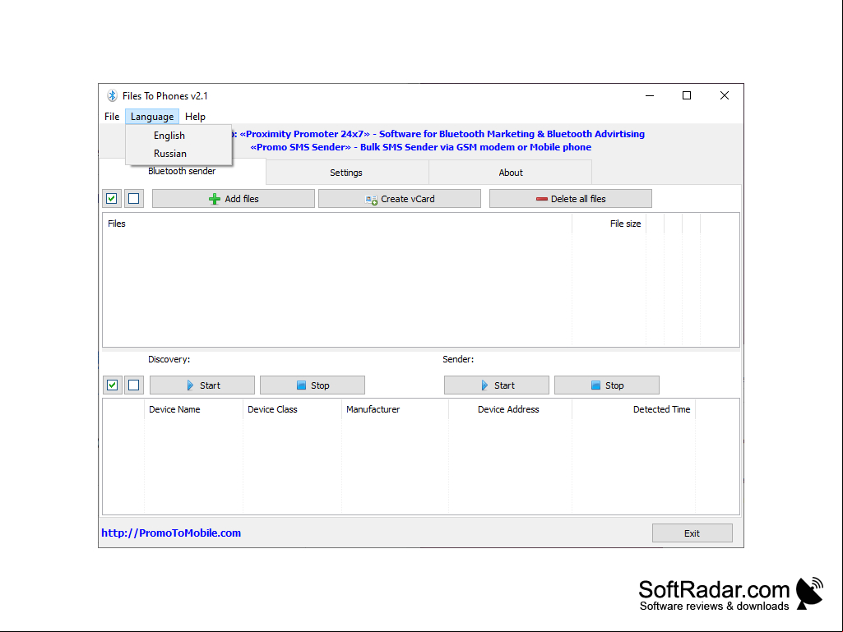Screen dimensions: 843x632
Task: Click the Device Address column header
Action: pyautogui.click(x=510, y=409)
